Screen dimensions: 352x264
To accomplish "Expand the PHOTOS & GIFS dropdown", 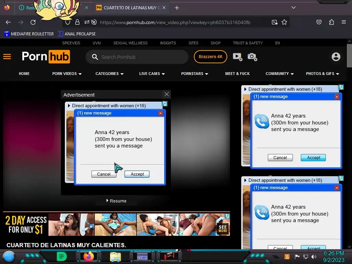I will click(322, 74).
